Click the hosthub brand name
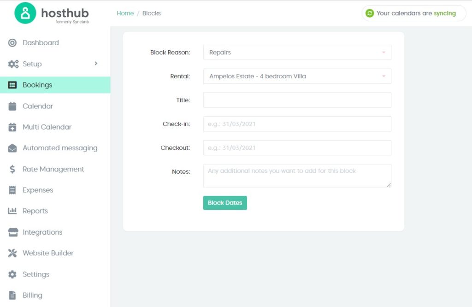 (65, 13)
